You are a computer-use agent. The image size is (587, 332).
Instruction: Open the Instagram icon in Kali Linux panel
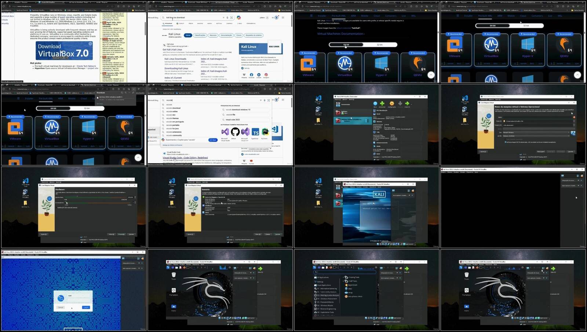[266, 75]
